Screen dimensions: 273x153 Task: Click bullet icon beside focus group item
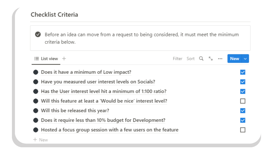36,130
